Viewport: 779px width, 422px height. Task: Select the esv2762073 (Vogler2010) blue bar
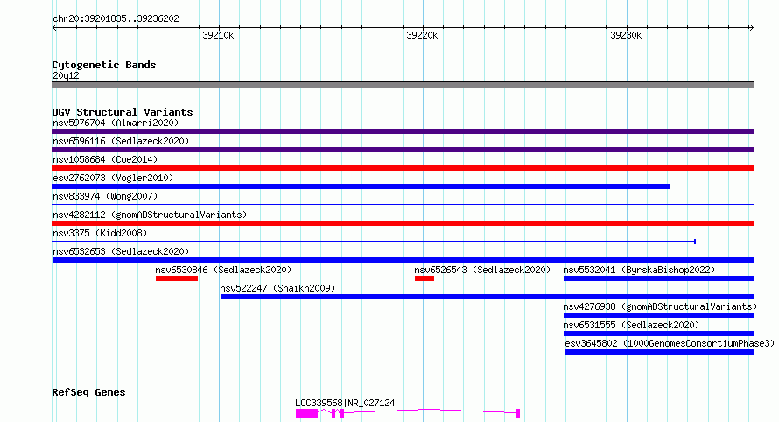pyautogui.click(x=361, y=186)
